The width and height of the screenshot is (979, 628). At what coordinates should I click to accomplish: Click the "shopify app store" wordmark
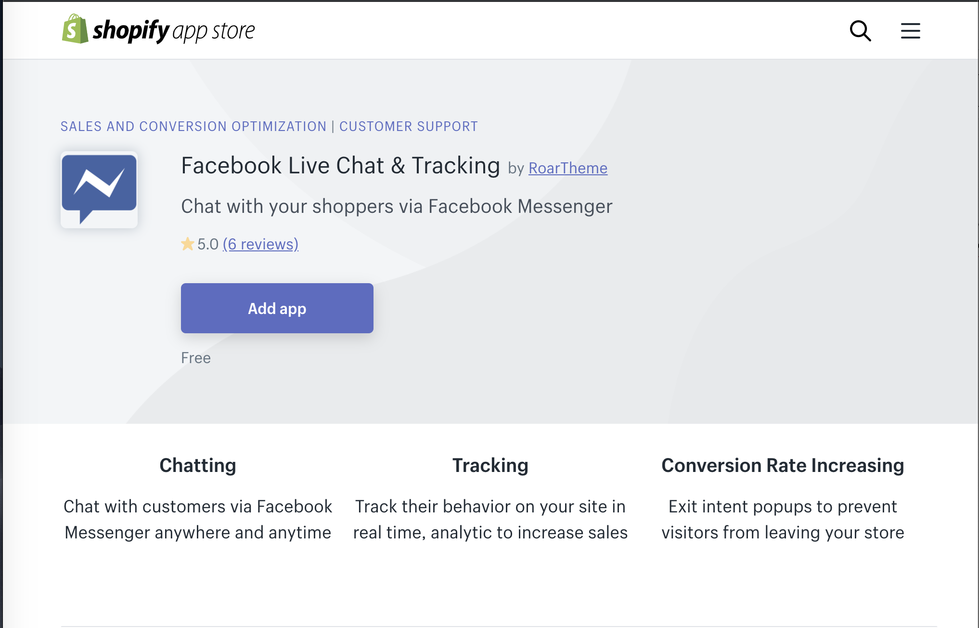(x=174, y=31)
